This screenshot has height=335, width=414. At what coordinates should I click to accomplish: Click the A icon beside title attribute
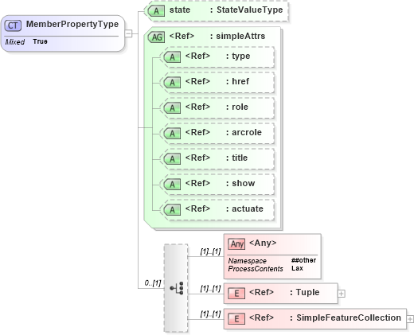pos(172,159)
